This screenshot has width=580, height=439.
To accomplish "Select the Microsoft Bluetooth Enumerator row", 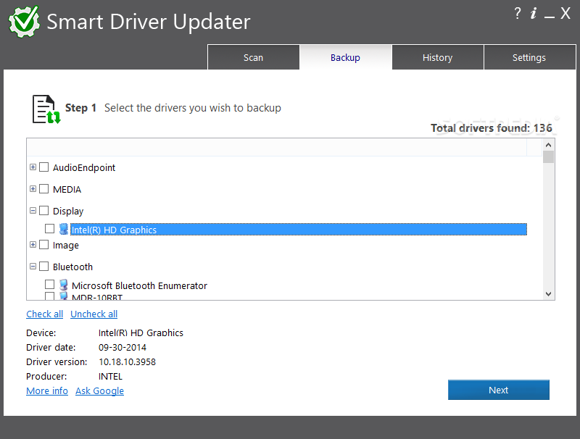I will [x=139, y=285].
